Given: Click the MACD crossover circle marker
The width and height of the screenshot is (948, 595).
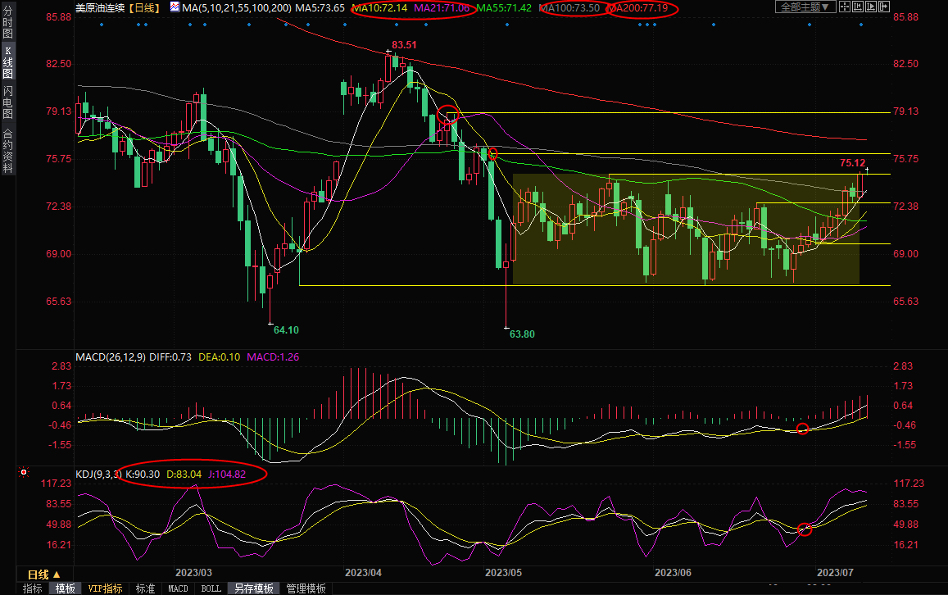Looking at the screenshot, I should [803, 429].
